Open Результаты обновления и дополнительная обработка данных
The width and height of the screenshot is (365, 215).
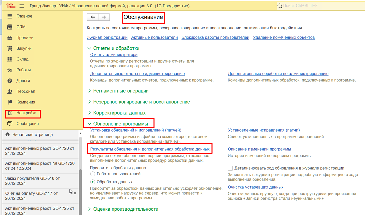[150, 149]
